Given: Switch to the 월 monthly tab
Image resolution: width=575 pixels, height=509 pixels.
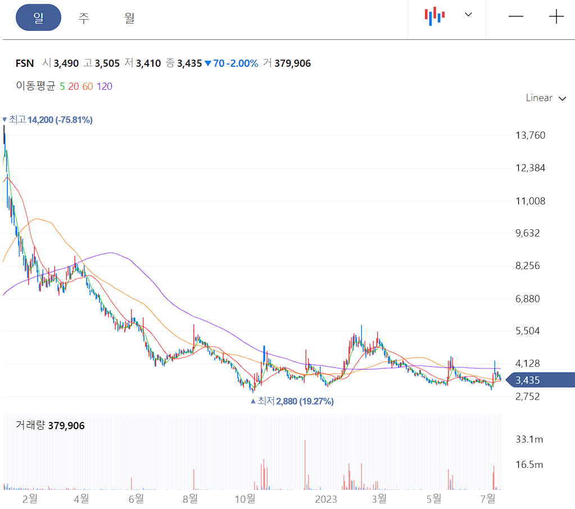Looking at the screenshot, I should 128,17.
